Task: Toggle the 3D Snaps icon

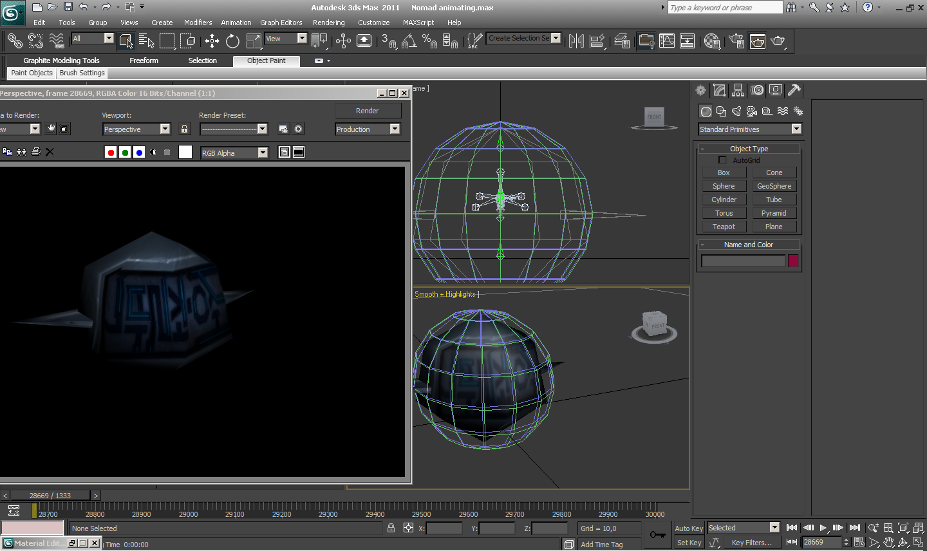Action: coord(389,41)
